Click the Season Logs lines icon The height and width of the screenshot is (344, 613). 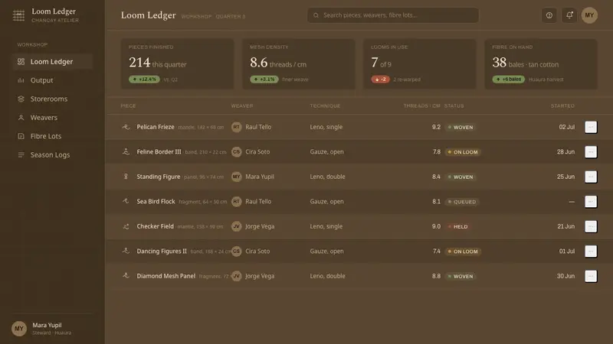pos(21,155)
